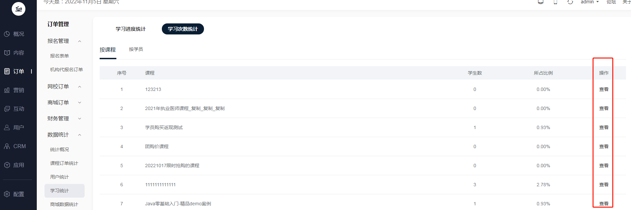This screenshot has width=631, height=210.
Task: Expand the 财务管理 menu section
Action: pos(80,119)
